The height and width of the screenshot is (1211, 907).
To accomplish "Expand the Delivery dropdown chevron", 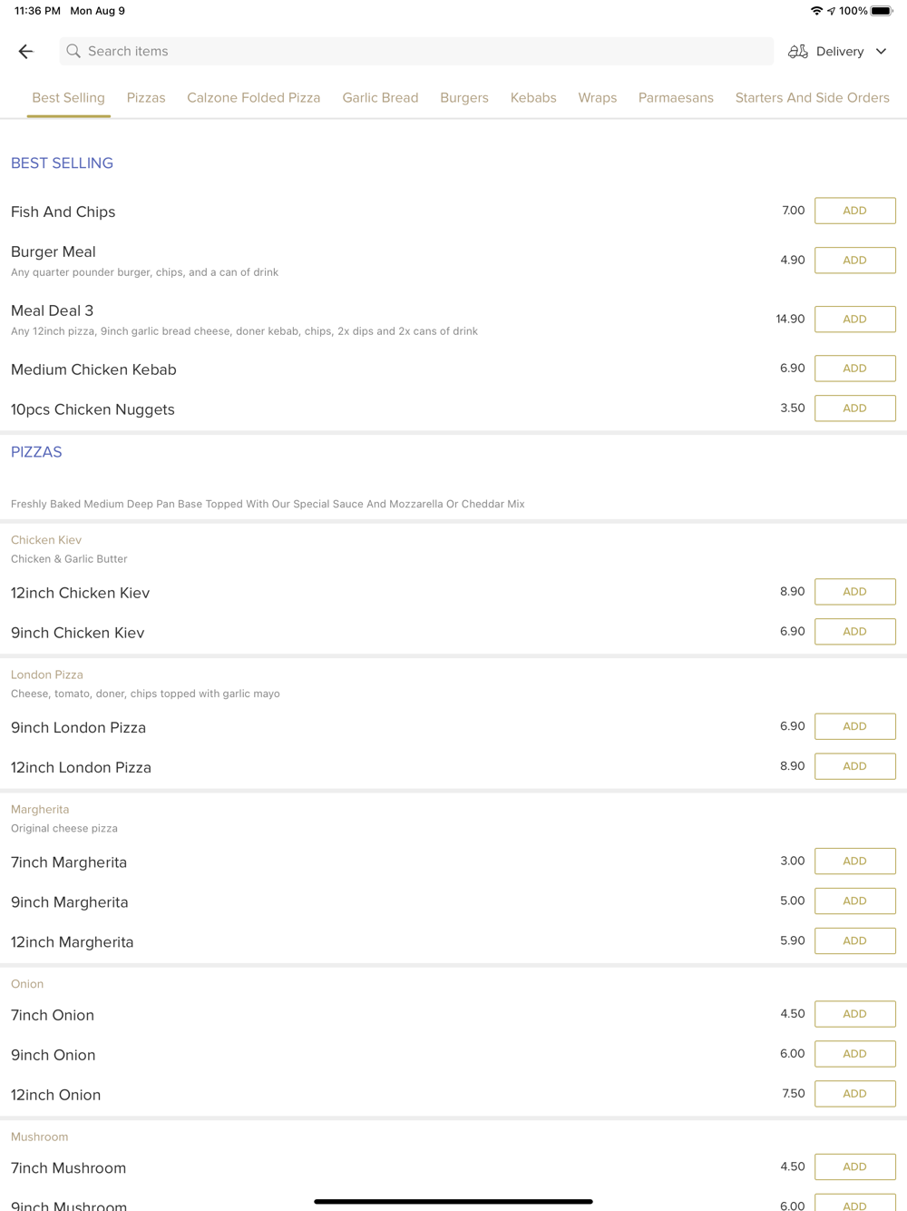I will (881, 52).
